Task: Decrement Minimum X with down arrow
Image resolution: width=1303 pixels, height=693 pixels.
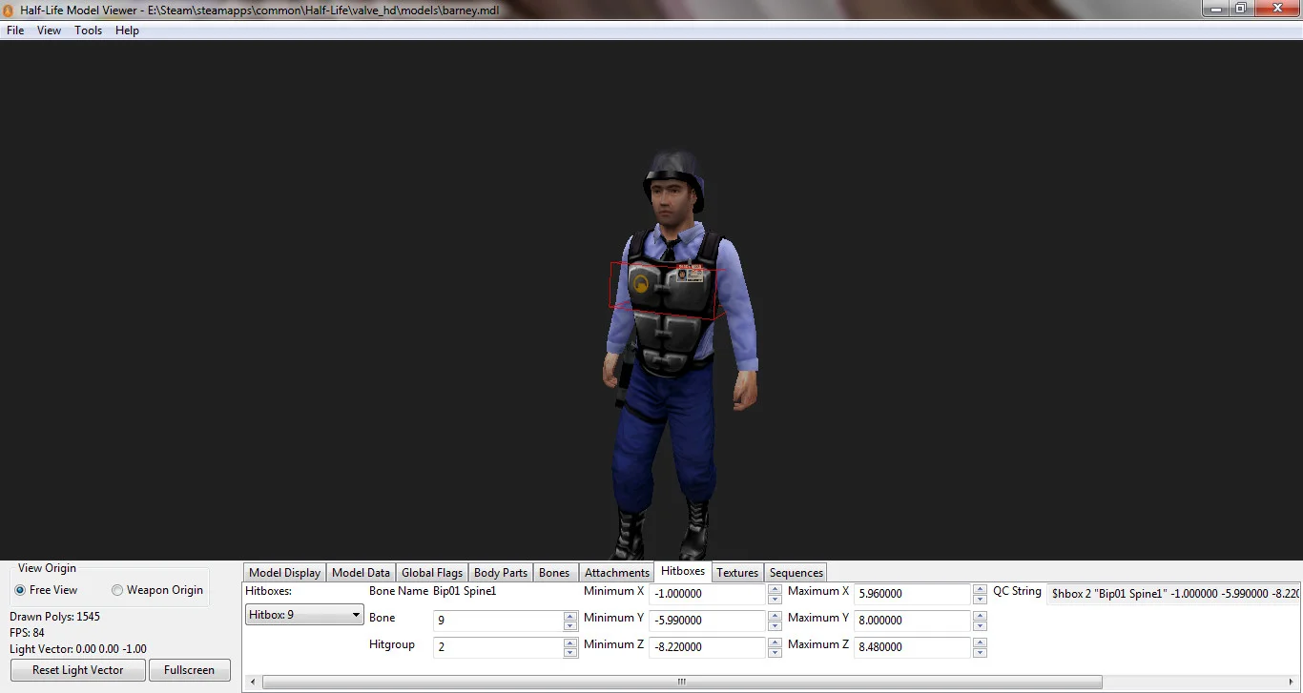Action: tap(774, 599)
